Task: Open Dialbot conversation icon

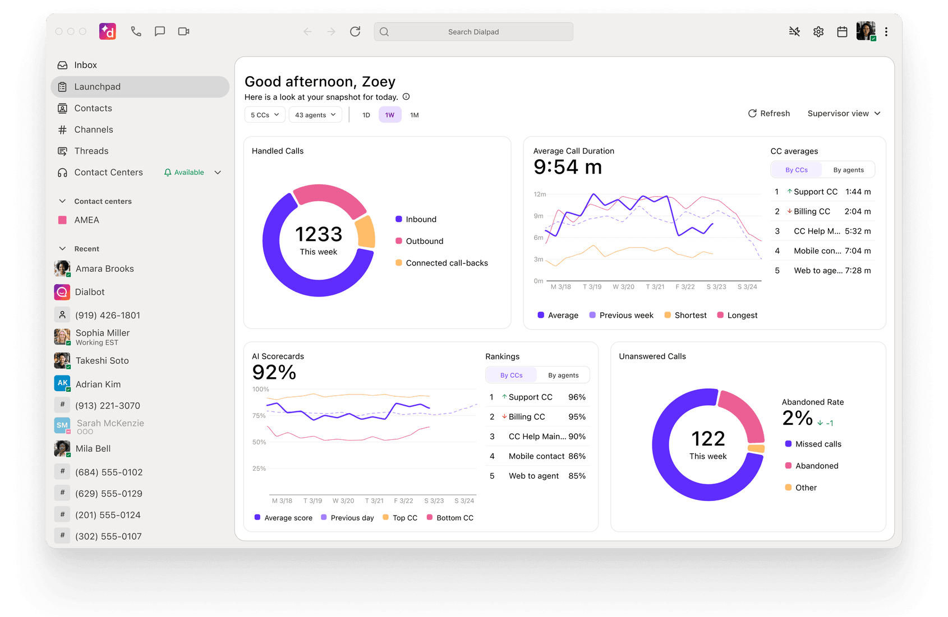Action: pos(62,292)
